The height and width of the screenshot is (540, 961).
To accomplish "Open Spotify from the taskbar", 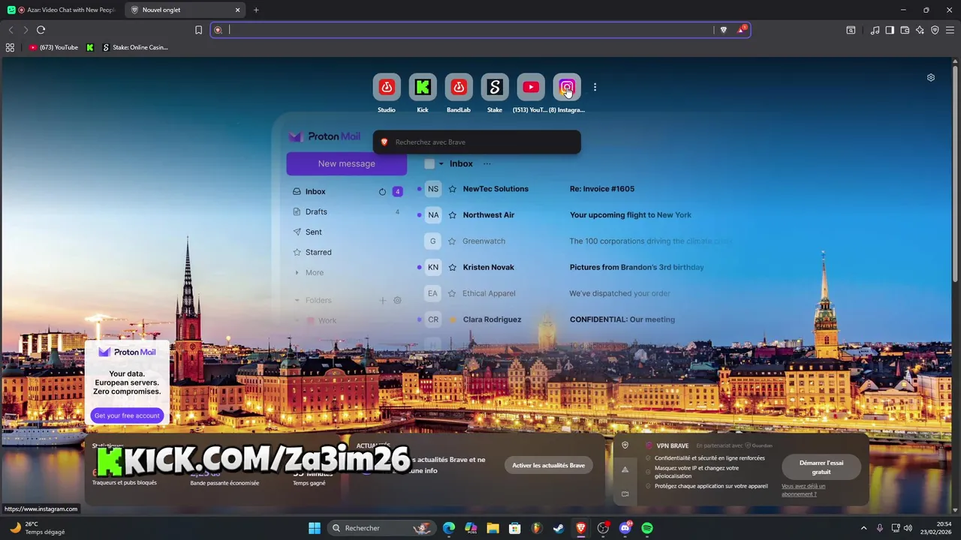I will [647, 528].
